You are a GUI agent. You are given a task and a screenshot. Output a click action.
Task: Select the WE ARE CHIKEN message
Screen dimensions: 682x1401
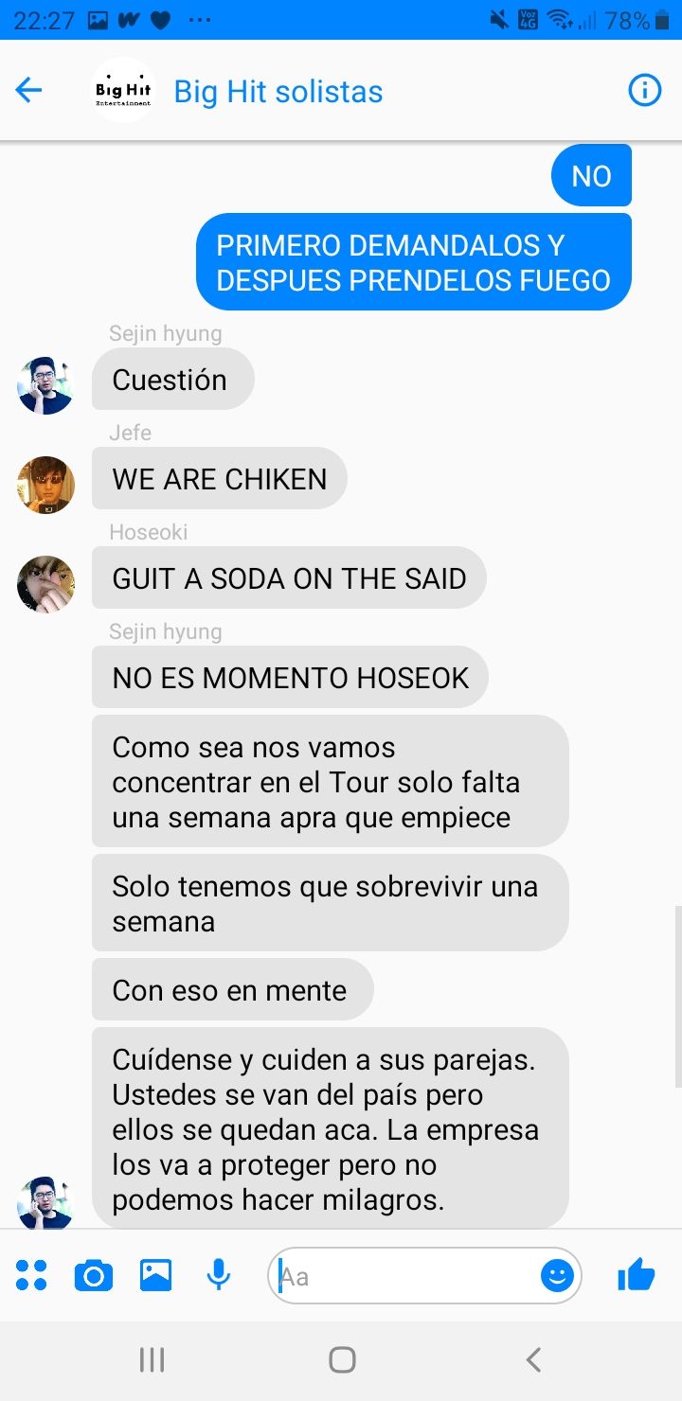click(220, 479)
